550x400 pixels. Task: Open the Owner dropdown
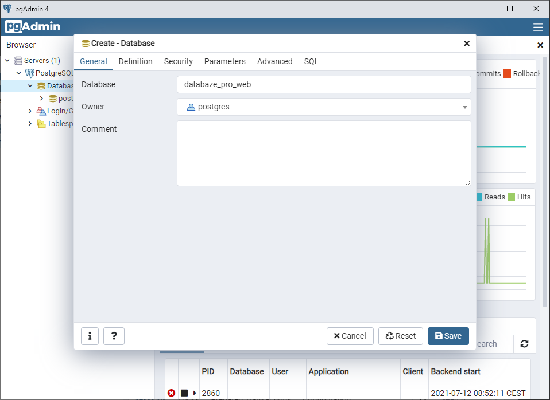coord(465,107)
